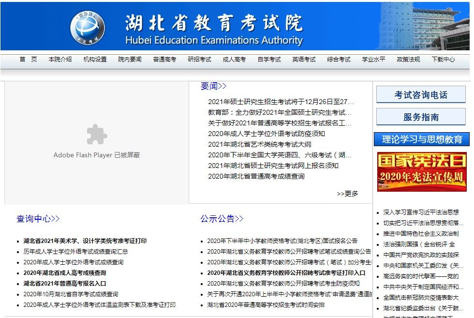Image resolution: width=474 pixels, height=318 pixels.
Task: Open 湖北省纪委监委出台《关于鼓 article
Action: coord(423,308)
